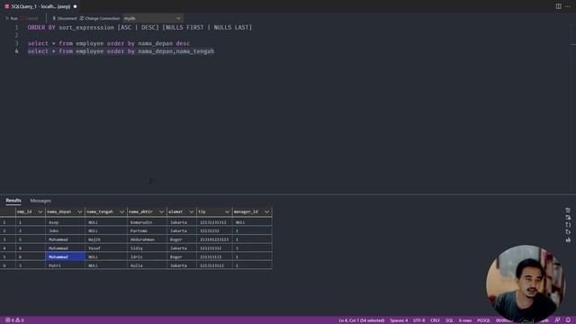Select the cell containing Yusuf

pyautogui.click(x=106, y=248)
